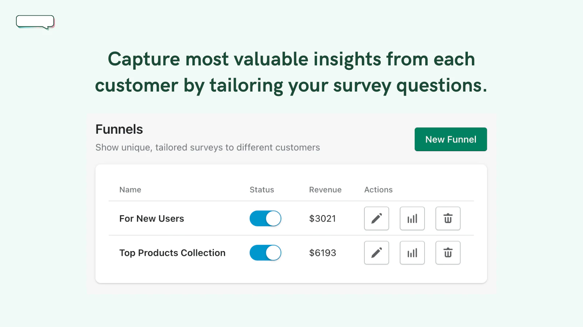Image resolution: width=583 pixels, height=327 pixels.
Task: View analytics for For New Users funnel
Action: coord(412,218)
